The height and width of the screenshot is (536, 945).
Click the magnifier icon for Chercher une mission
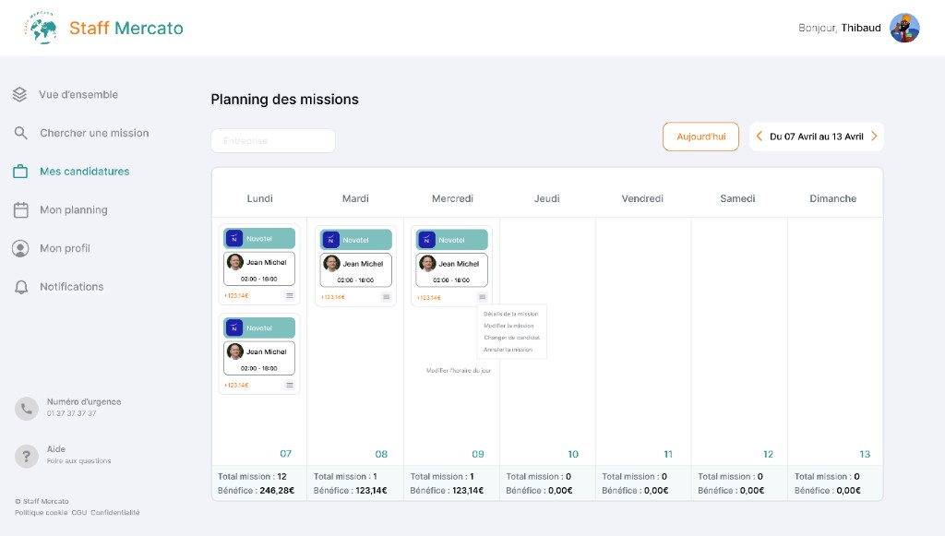click(20, 133)
